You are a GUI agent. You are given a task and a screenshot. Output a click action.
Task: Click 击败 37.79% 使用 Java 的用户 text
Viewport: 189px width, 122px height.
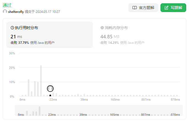32,43
